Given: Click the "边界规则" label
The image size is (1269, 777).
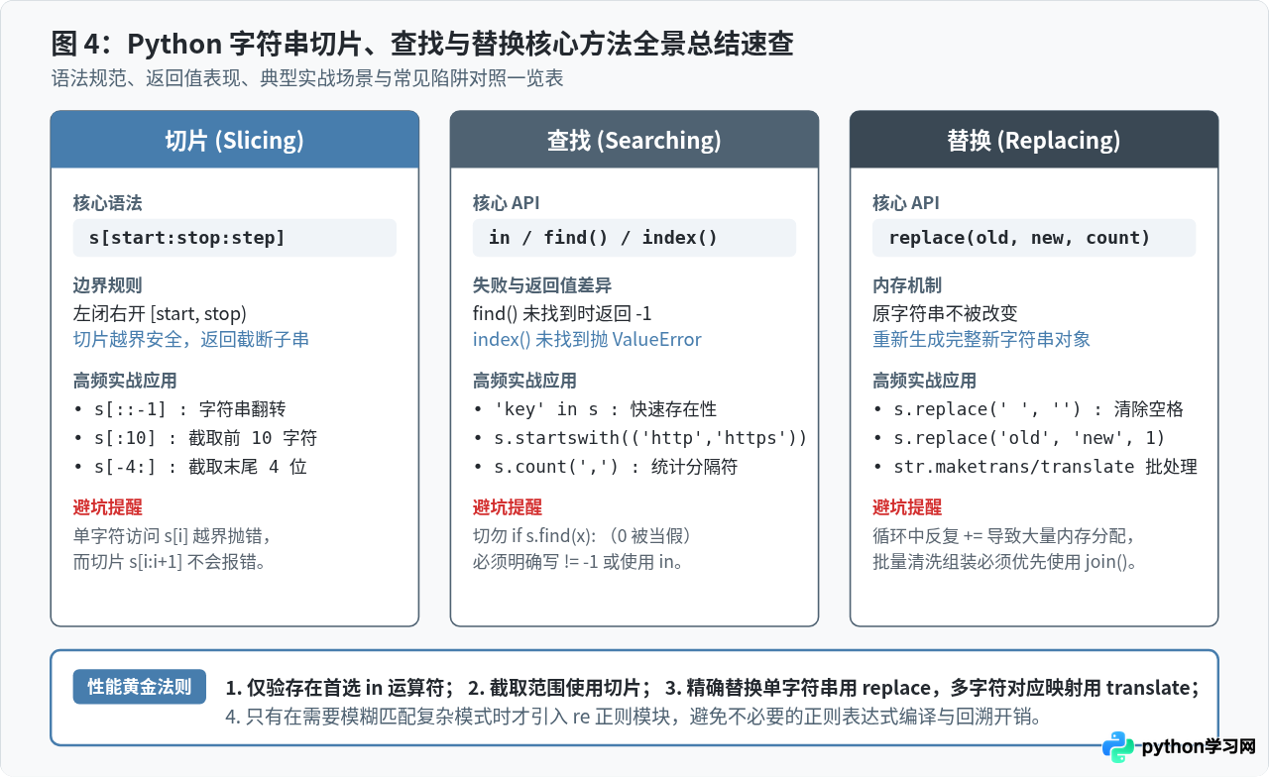Looking at the screenshot, I should 108,286.
